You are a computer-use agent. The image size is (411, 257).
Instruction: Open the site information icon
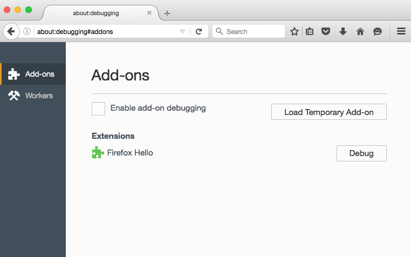click(27, 31)
